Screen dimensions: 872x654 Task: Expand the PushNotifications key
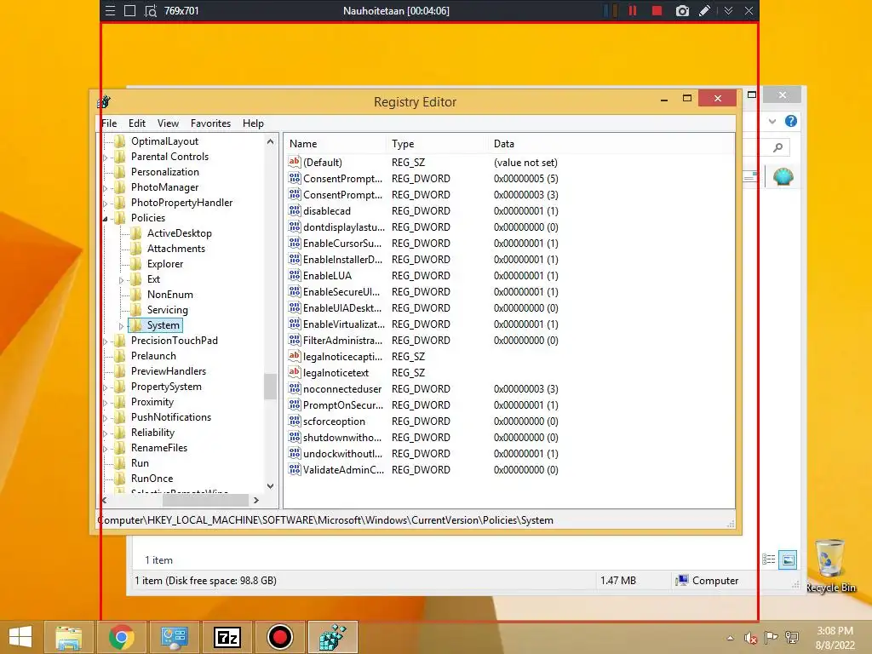click(105, 417)
